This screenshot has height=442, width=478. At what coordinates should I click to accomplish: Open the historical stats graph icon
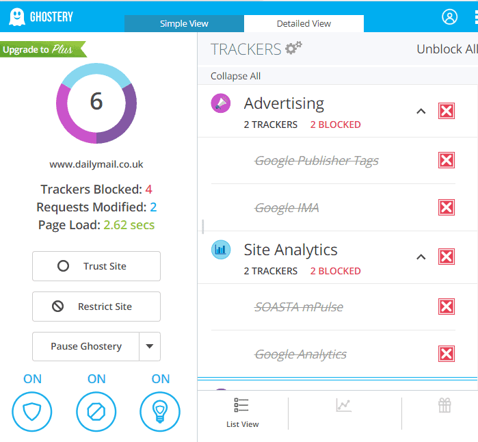coord(343,405)
